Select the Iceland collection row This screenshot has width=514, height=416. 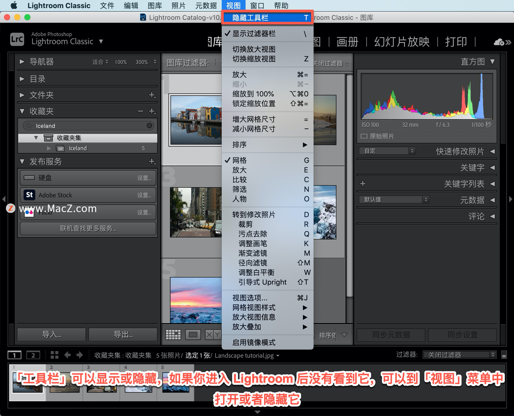pyautogui.click(x=88, y=148)
